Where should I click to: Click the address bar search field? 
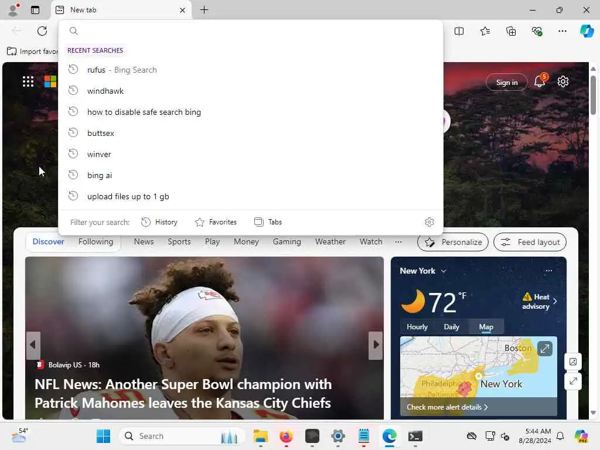tap(251, 31)
